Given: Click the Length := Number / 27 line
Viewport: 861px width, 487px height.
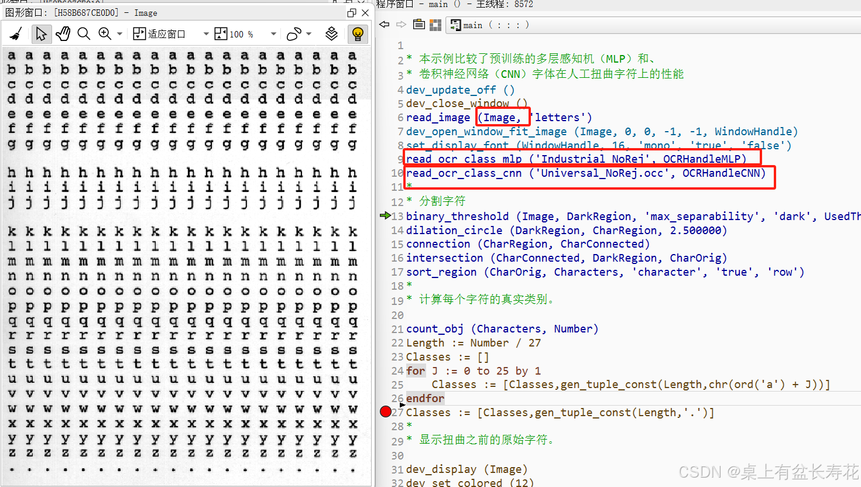Looking at the screenshot, I should (x=473, y=343).
